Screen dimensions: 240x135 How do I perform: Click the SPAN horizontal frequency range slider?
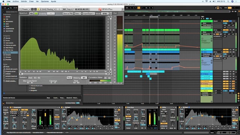pyautogui.click(x=64, y=74)
